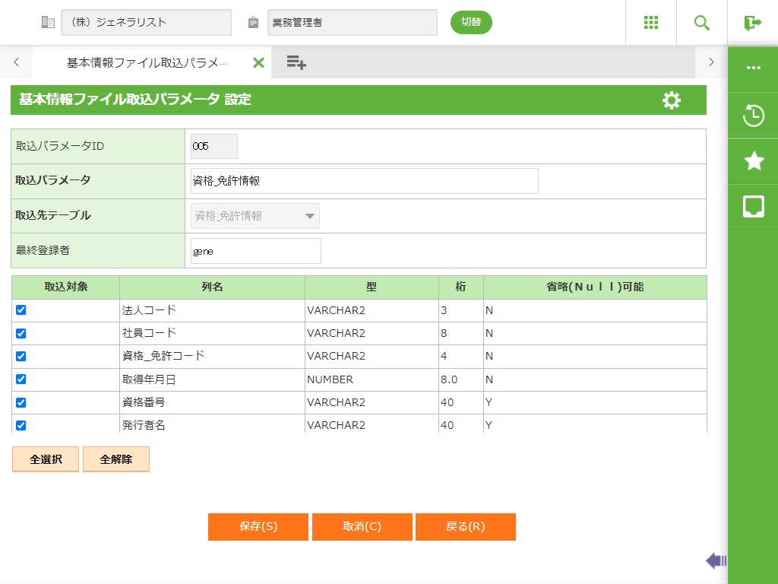
Task: Close the current tab with green X
Action: coord(258,62)
